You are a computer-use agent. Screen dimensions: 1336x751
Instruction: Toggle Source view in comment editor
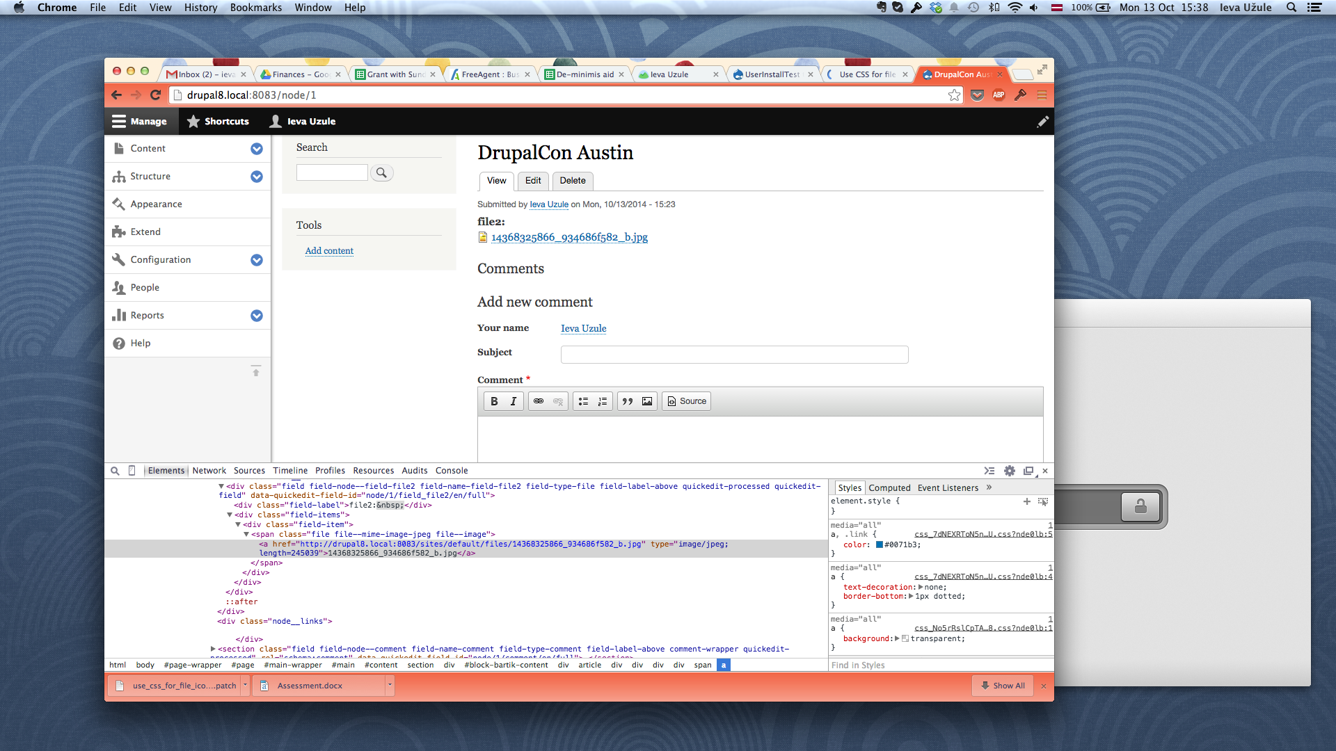(686, 401)
